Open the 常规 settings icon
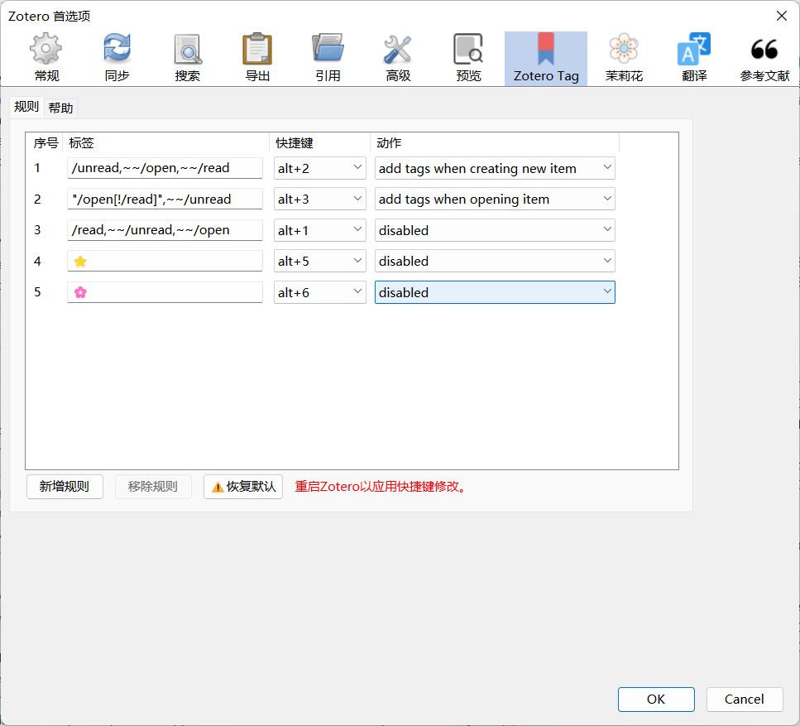The image size is (800, 726). [45, 56]
